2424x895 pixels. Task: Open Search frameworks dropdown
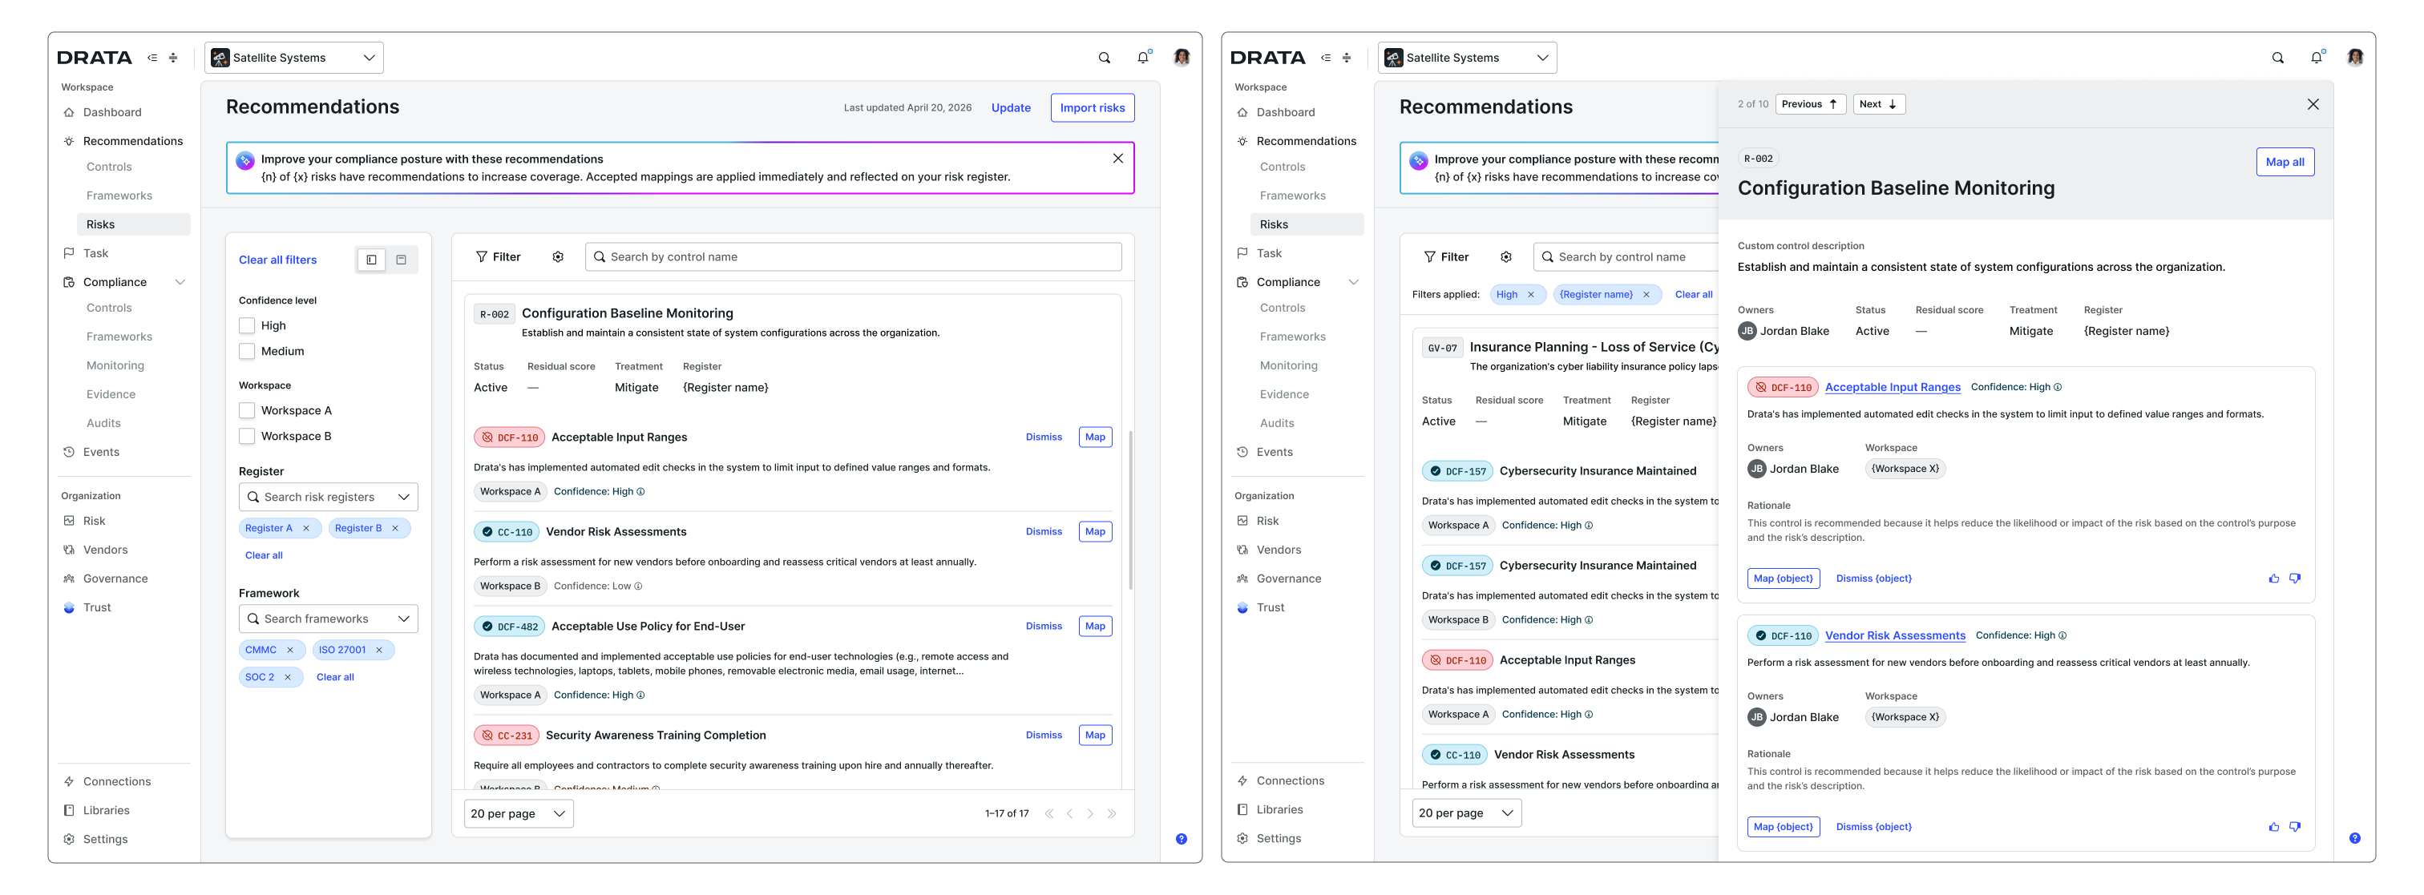329,619
